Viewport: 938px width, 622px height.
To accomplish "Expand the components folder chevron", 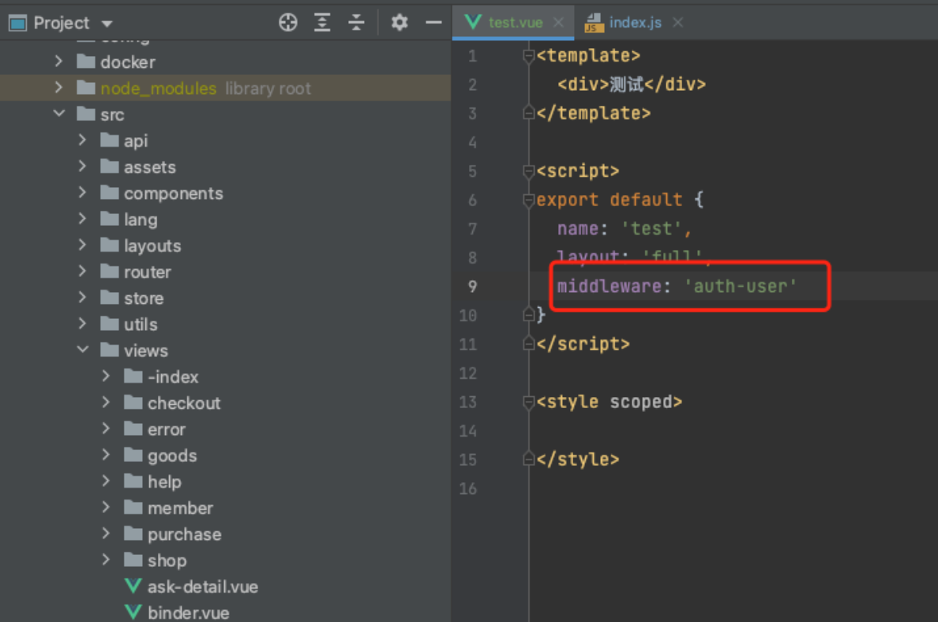I will point(82,192).
